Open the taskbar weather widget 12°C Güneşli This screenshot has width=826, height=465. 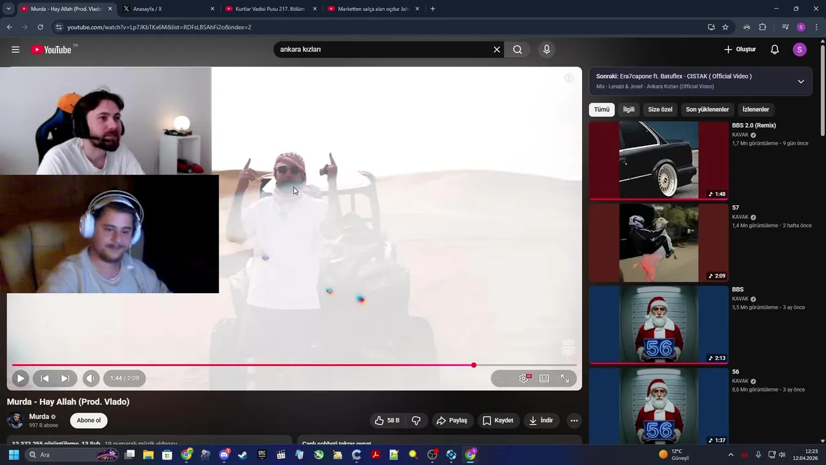674,455
